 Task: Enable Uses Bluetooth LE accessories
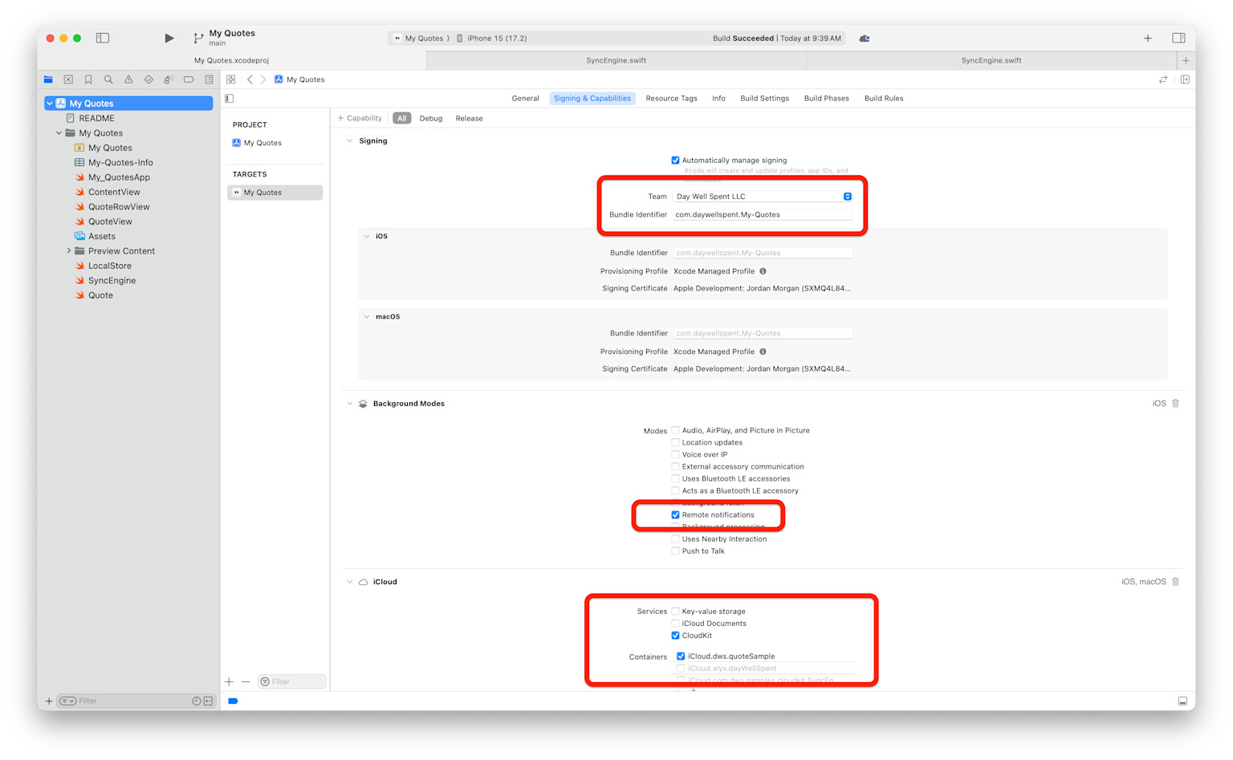click(675, 479)
